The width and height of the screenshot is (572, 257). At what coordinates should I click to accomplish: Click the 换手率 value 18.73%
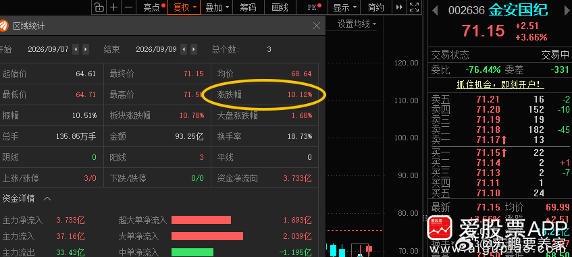click(299, 137)
